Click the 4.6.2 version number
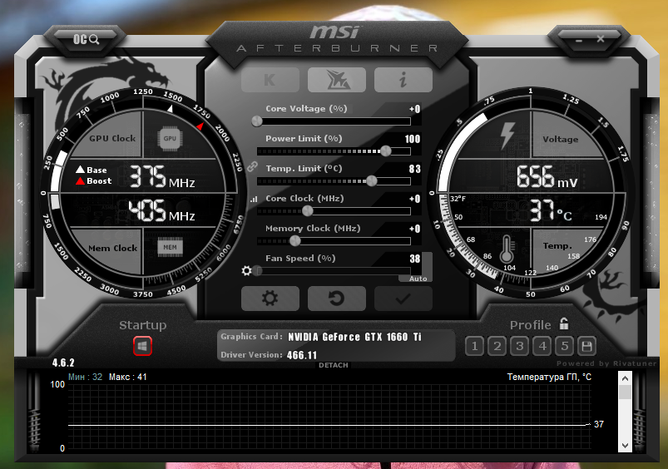Viewport: 668px width, 469px height. (x=63, y=363)
